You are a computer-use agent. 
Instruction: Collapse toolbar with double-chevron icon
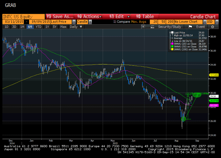click(143, 27)
